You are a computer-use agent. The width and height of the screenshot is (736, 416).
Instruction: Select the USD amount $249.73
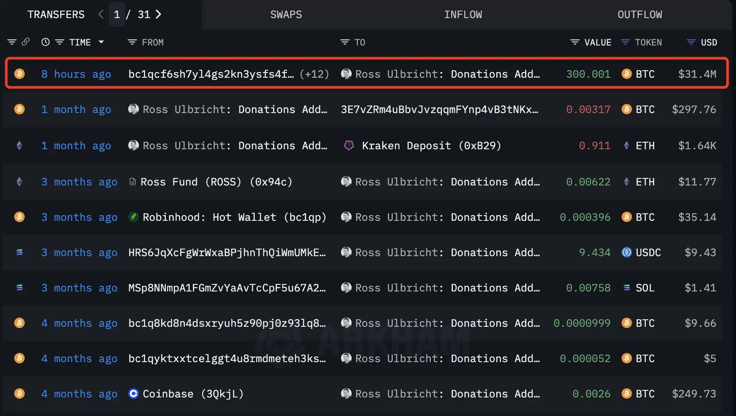click(x=694, y=393)
